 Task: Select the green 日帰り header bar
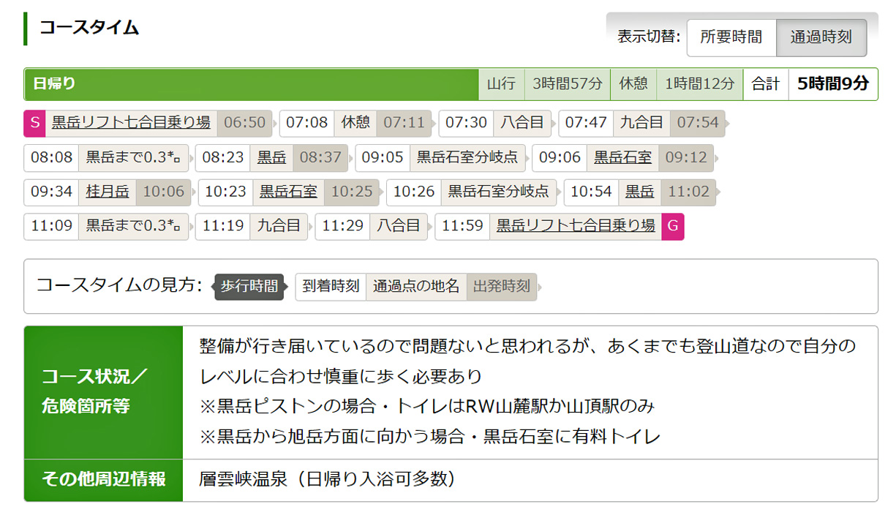(x=251, y=84)
